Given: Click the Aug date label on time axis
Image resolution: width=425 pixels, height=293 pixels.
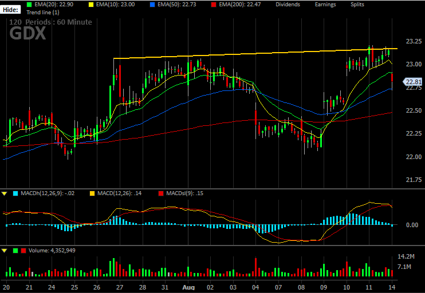Looking at the screenshot, I should pos(188,288).
